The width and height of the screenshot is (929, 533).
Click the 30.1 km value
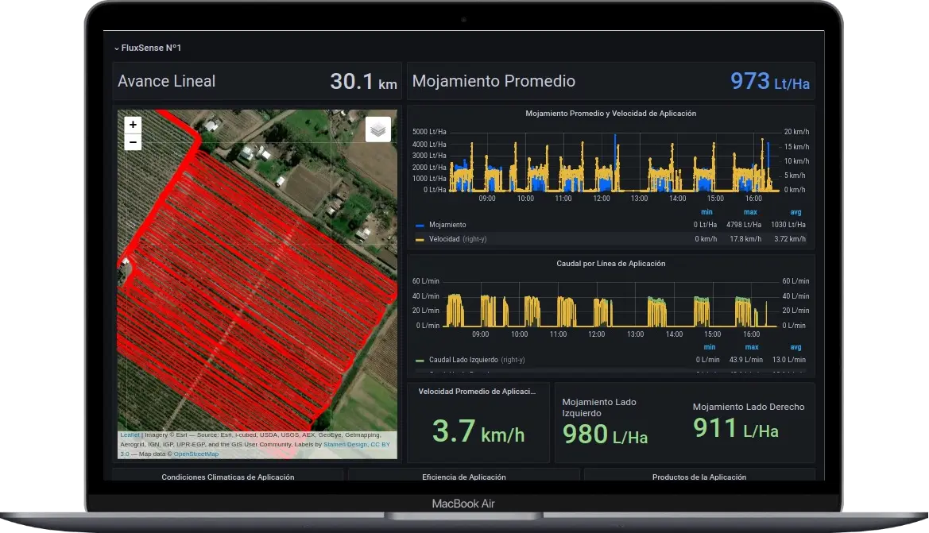pyautogui.click(x=363, y=82)
